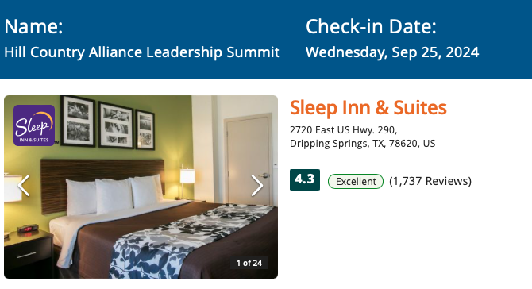Open the Sleep Inn & Suites hotel title

coord(368,107)
